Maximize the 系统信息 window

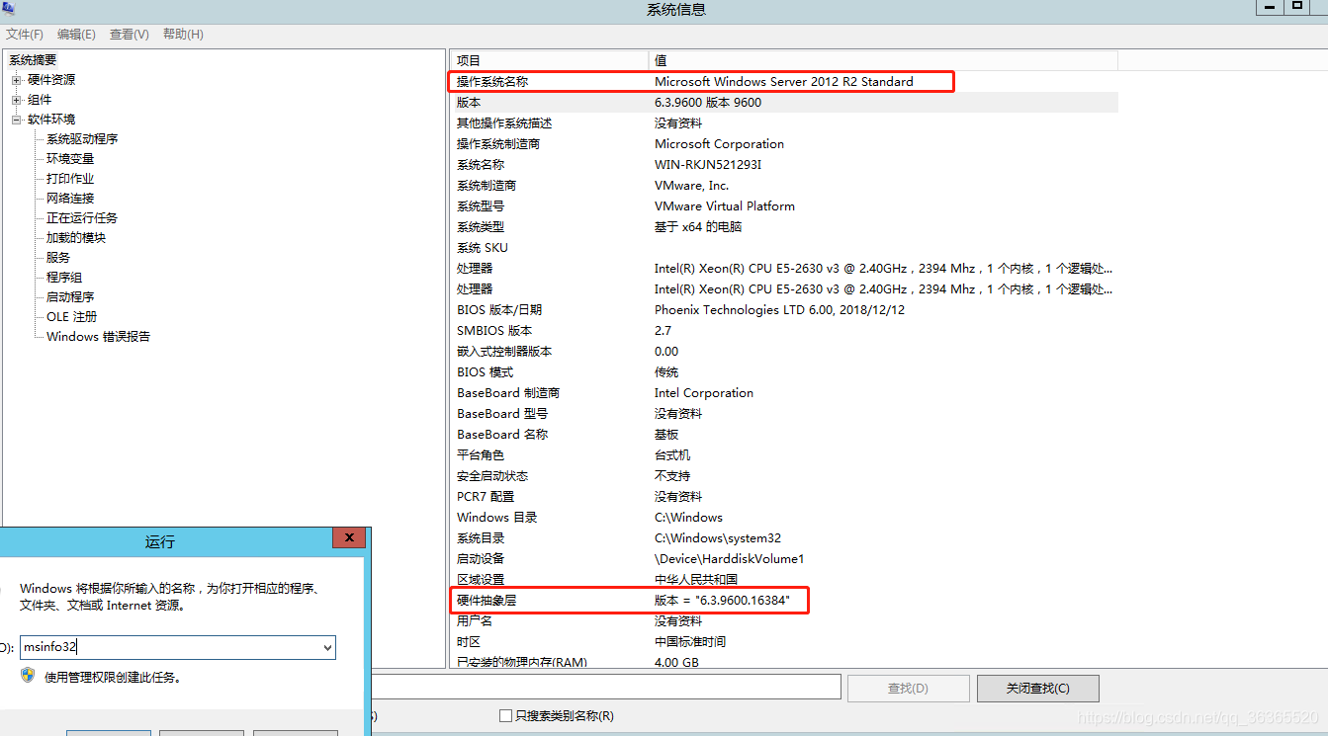pos(1296,6)
